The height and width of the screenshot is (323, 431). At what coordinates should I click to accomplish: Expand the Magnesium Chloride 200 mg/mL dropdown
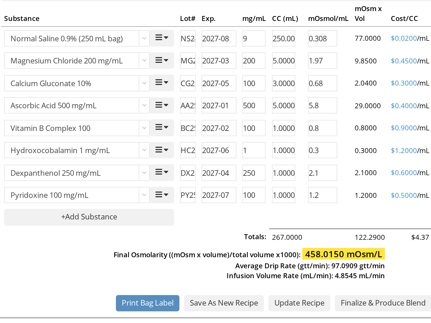pyautogui.click(x=144, y=61)
